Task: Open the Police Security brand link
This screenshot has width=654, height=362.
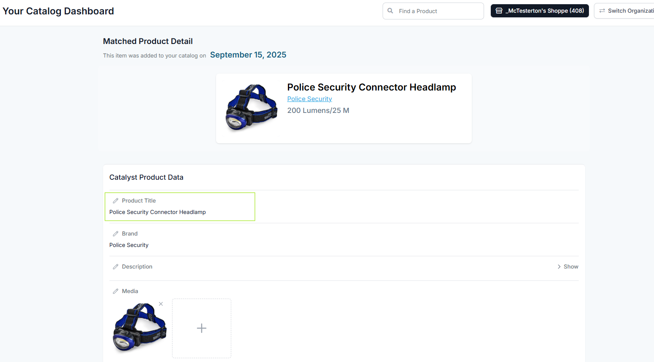Action: tap(309, 99)
